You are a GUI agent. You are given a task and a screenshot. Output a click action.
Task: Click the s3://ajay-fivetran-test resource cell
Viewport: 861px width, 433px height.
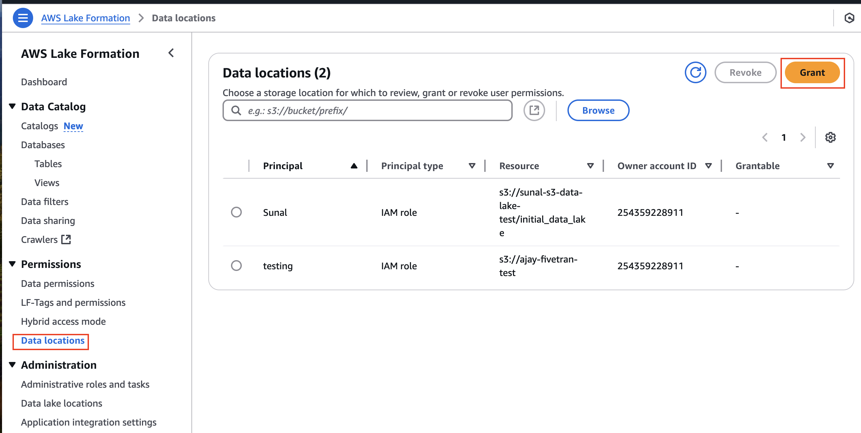[x=538, y=266]
